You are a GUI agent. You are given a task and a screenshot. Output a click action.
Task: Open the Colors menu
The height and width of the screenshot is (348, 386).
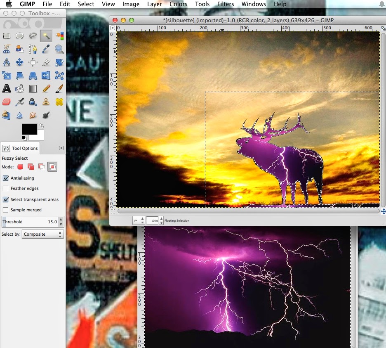pyautogui.click(x=178, y=4)
